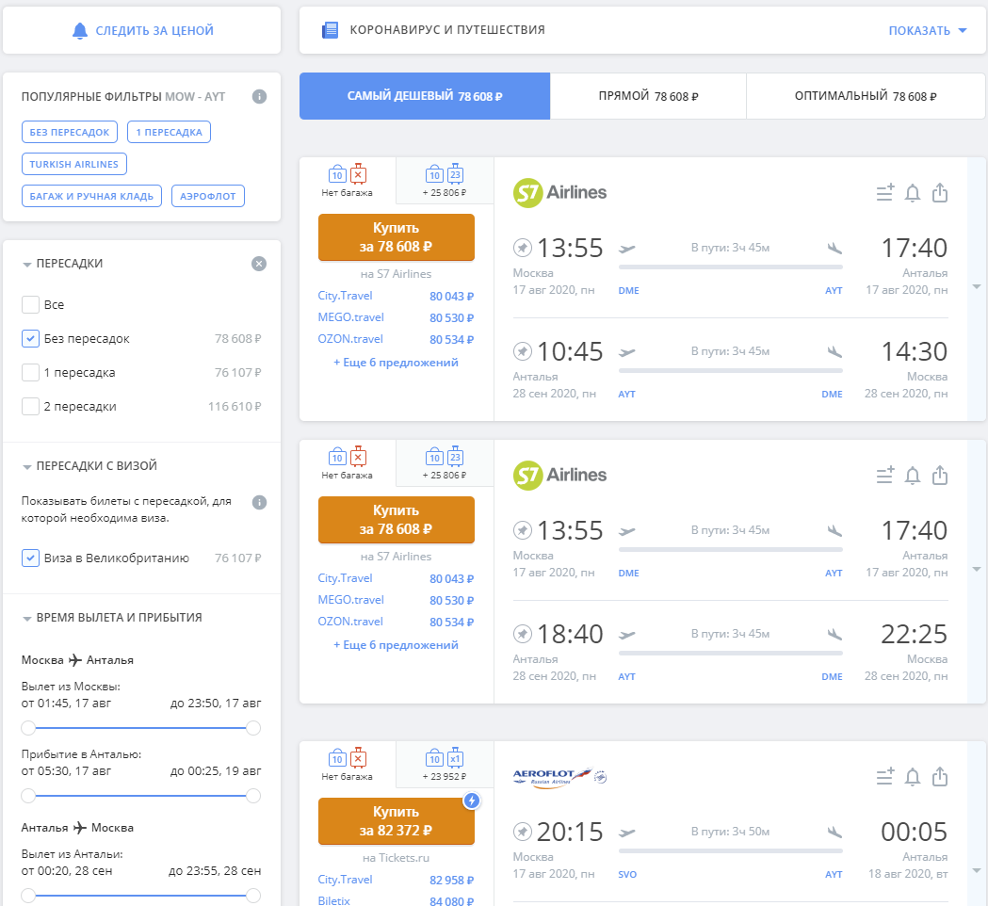Image resolution: width=988 pixels, height=906 pixels.
Task: Clear the Пересадки filter with the X icon
Action: pyautogui.click(x=259, y=264)
